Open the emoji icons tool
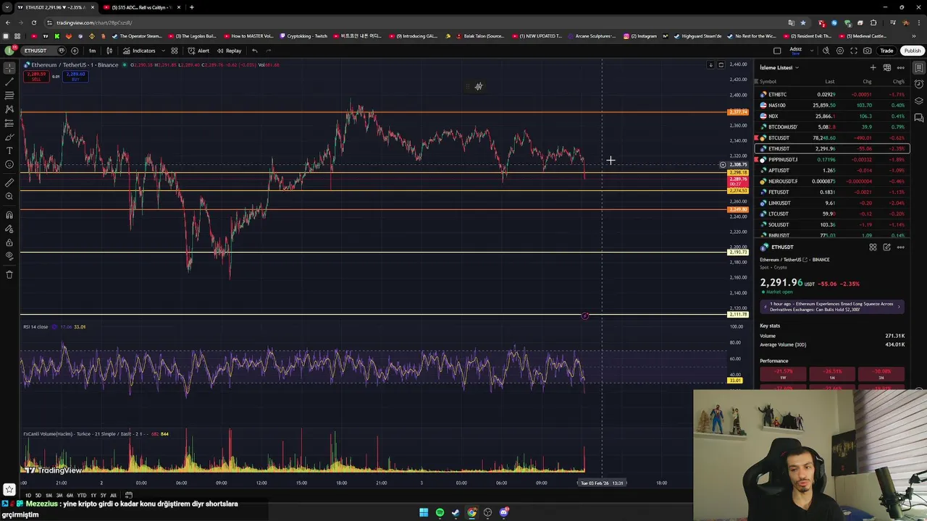 (x=9, y=164)
